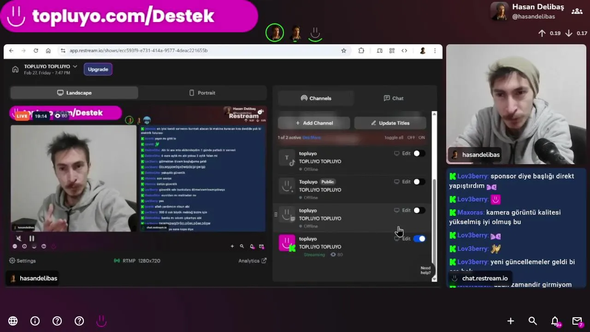590x332 pixels.
Task: Enable the toggle in the drag-handle topluyo row
Action: (419, 210)
